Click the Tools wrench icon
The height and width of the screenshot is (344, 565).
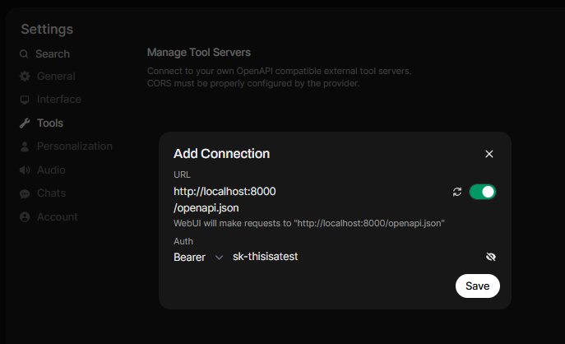[x=25, y=123]
